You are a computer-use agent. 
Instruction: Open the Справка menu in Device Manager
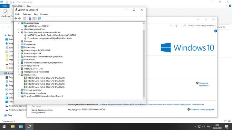(44, 14)
